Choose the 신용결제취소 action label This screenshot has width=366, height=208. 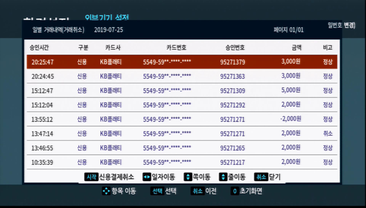(116, 177)
